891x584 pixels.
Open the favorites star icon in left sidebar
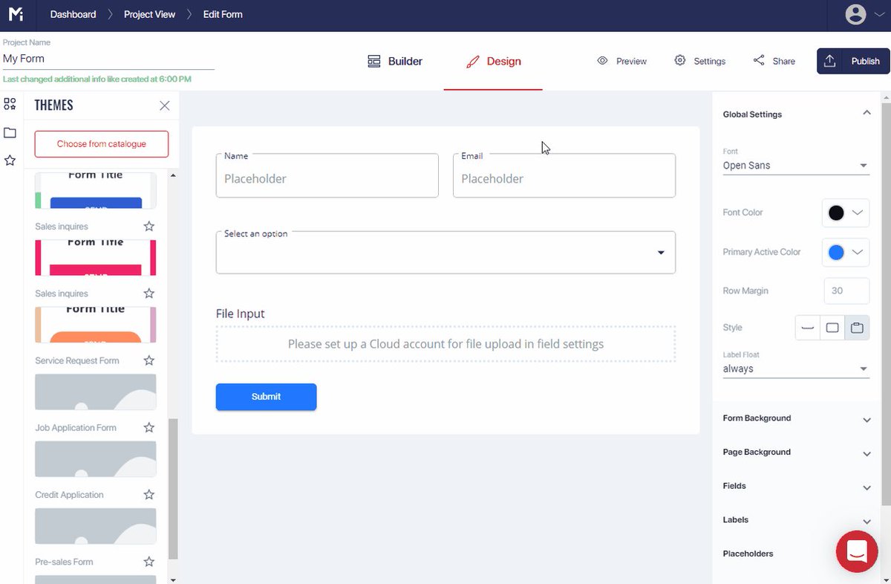coord(10,160)
